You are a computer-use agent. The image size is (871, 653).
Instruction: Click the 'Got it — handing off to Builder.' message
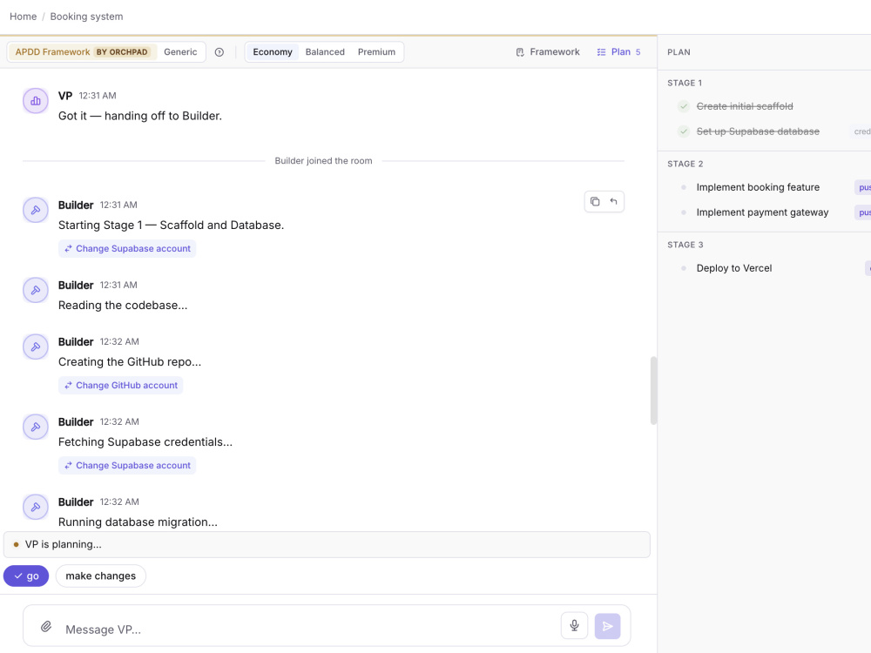(x=140, y=116)
